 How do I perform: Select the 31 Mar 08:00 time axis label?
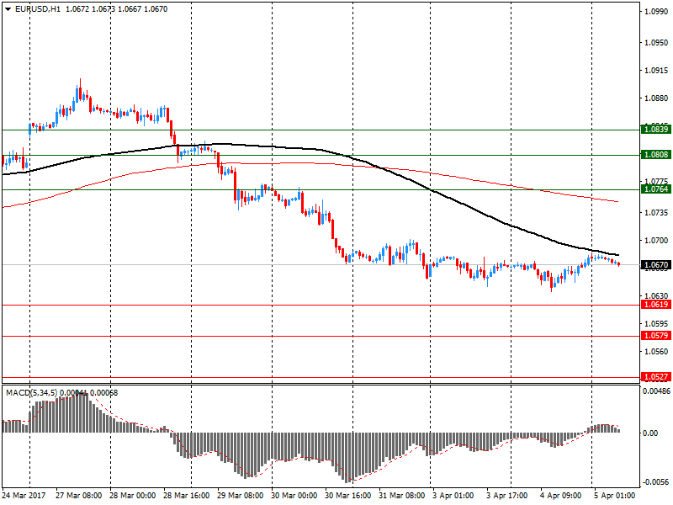click(x=400, y=496)
